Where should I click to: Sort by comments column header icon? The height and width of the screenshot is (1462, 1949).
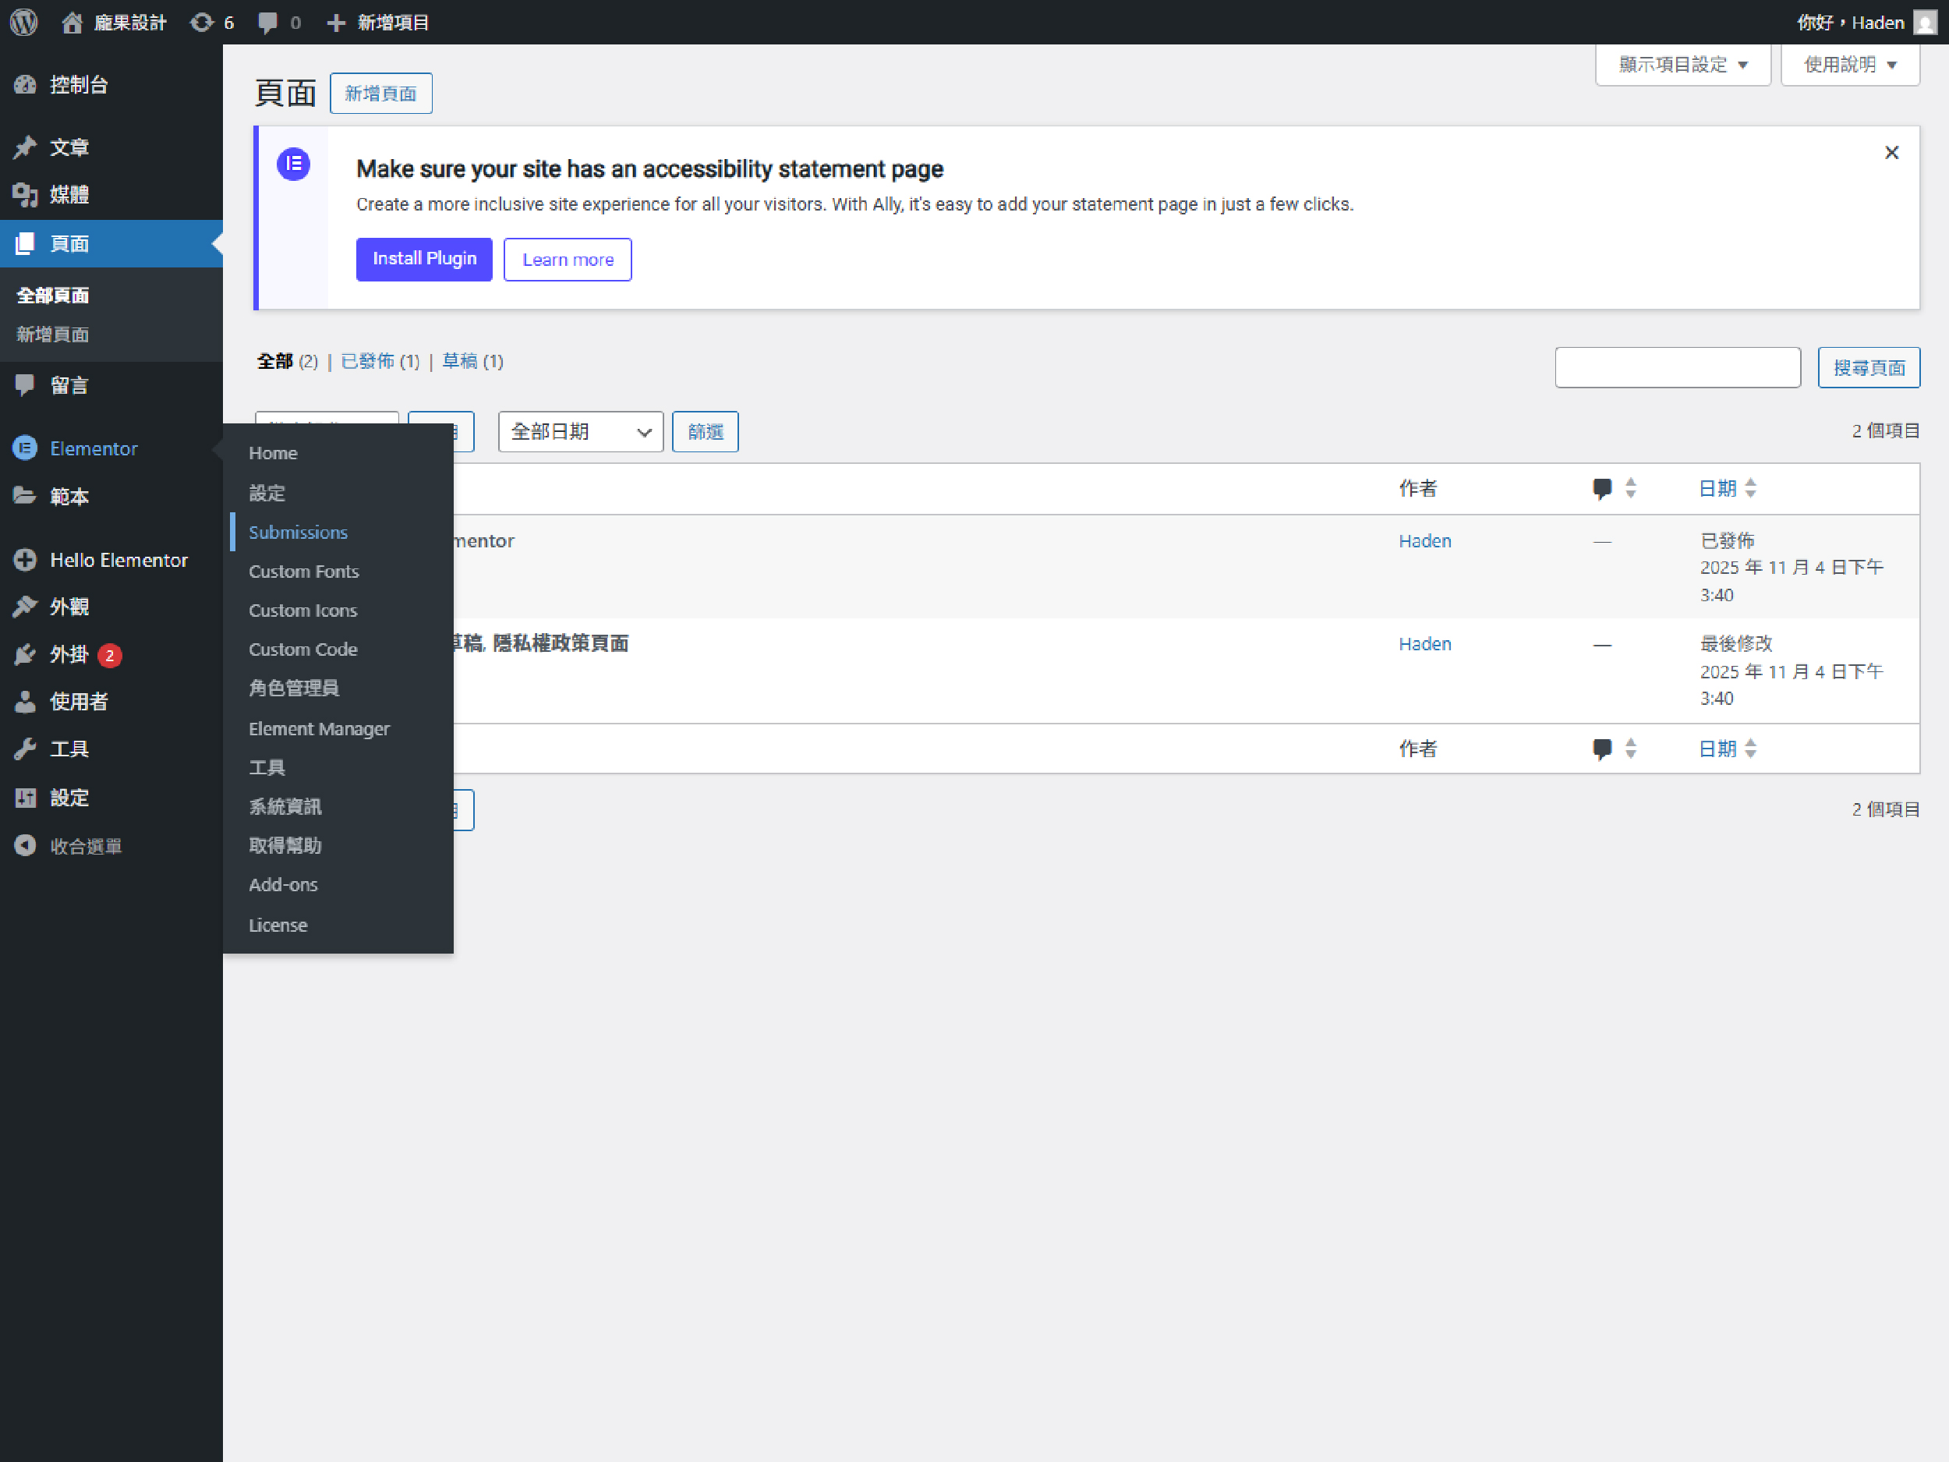point(1602,488)
